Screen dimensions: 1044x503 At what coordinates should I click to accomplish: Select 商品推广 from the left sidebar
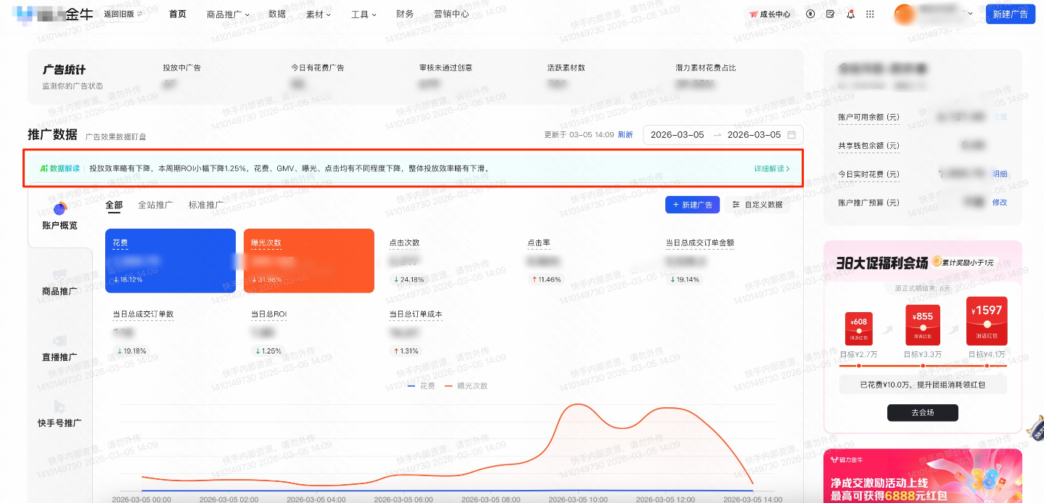pyautogui.click(x=60, y=282)
